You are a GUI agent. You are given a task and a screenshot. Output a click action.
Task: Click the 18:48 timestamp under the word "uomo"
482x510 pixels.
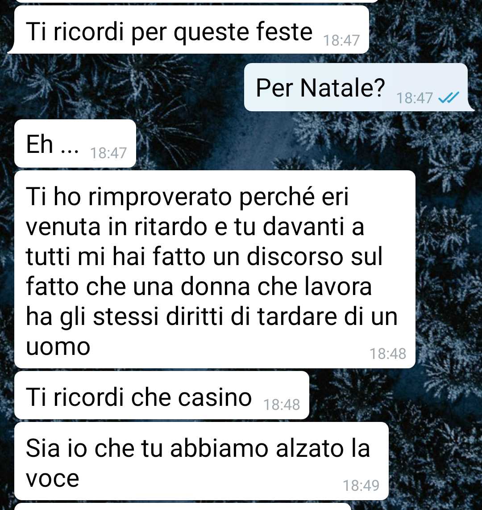click(x=388, y=354)
